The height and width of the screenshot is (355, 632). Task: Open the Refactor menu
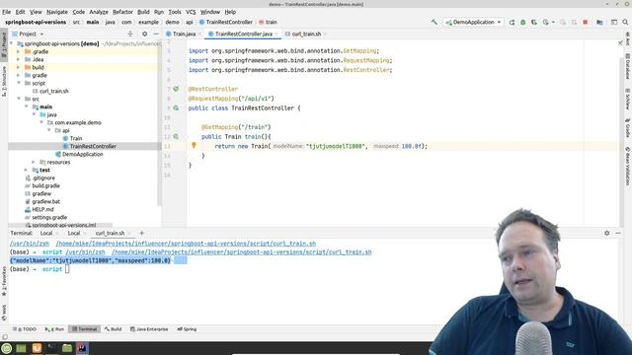[122, 12]
